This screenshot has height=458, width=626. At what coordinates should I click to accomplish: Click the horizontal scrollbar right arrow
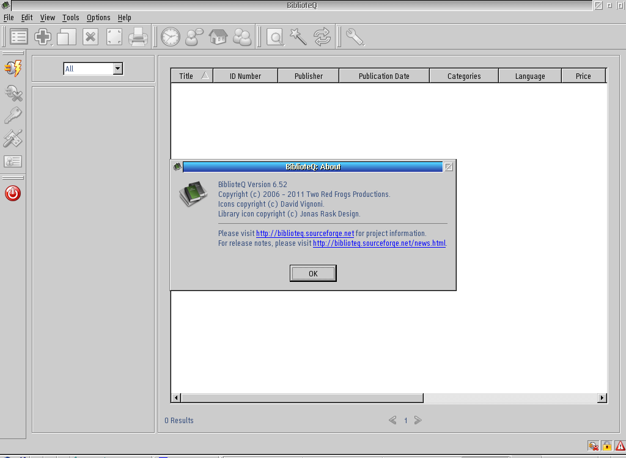coord(602,397)
